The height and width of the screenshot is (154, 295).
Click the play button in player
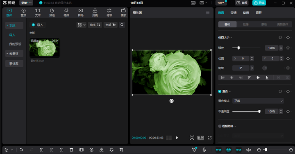[x=177, y=138]
